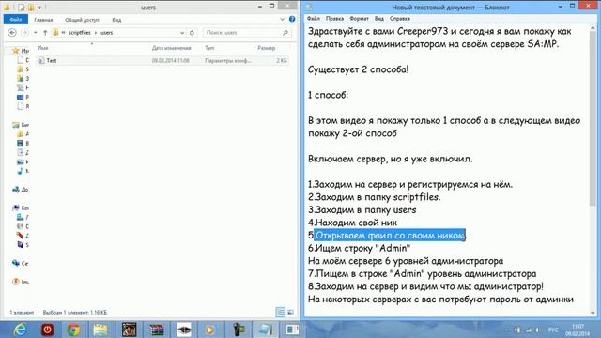Click Notepad's scroll-down arrow
601x338 pixels.
click(x=593, y=313)
